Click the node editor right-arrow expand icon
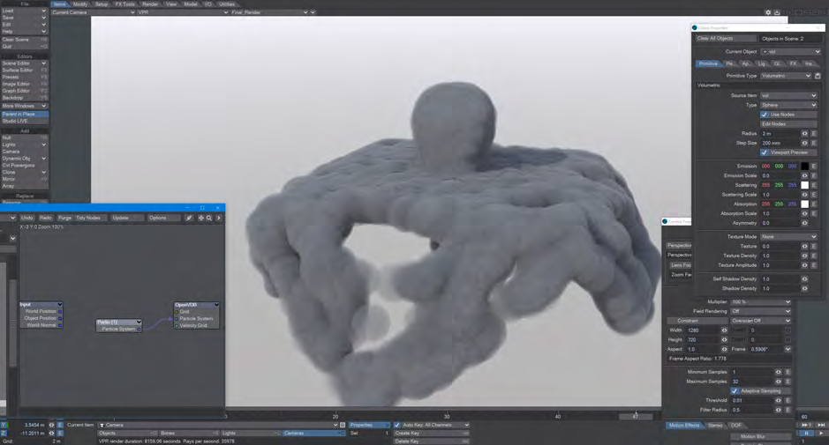 tap(218, 218)
